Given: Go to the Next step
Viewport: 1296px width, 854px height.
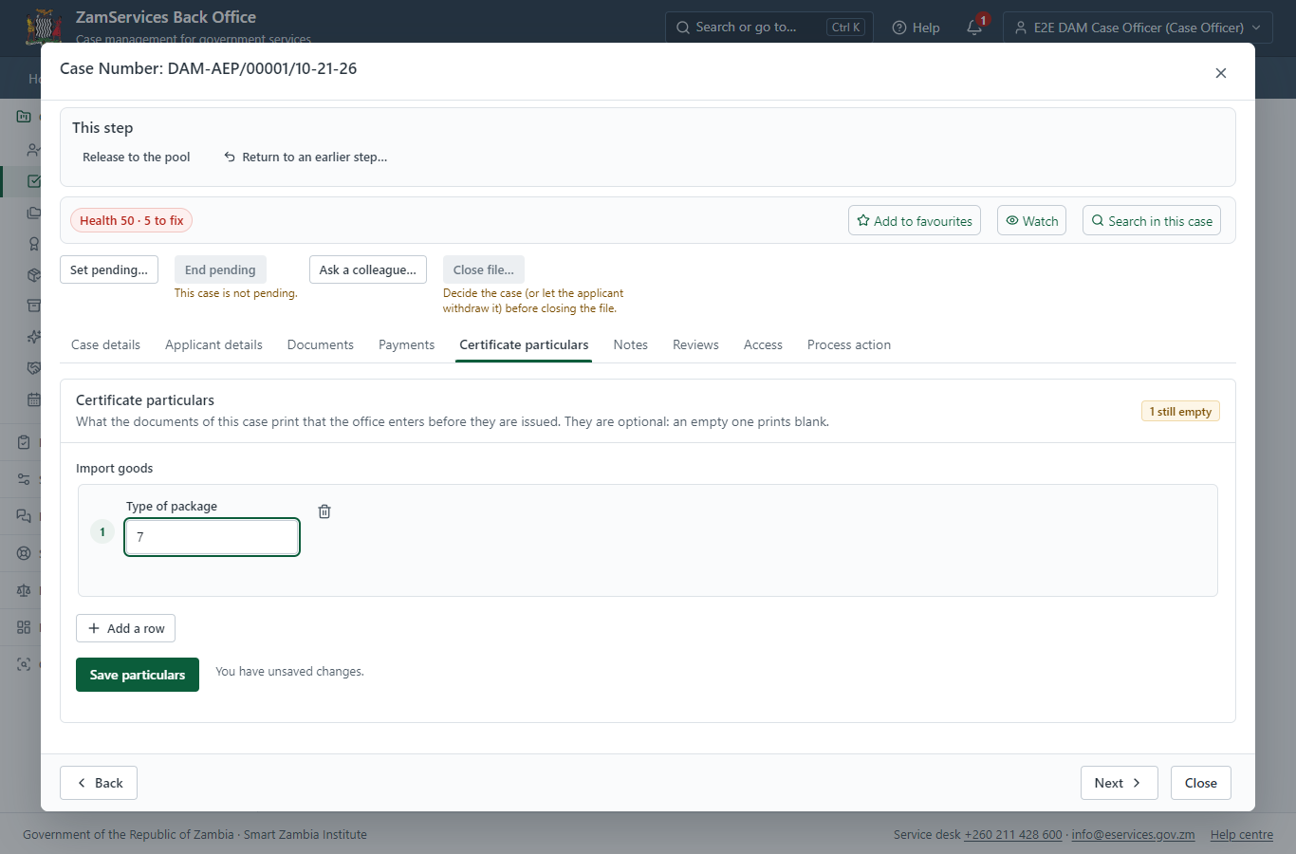Looking at the screenshot, I should [x=1120, y=783].
